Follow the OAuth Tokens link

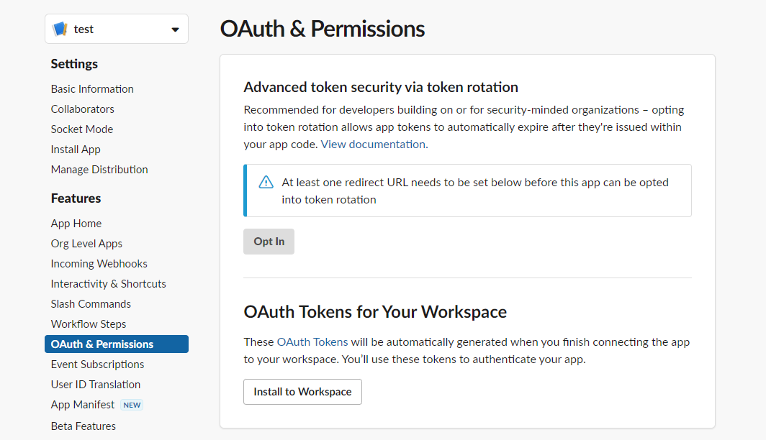(x=312, y=342)
